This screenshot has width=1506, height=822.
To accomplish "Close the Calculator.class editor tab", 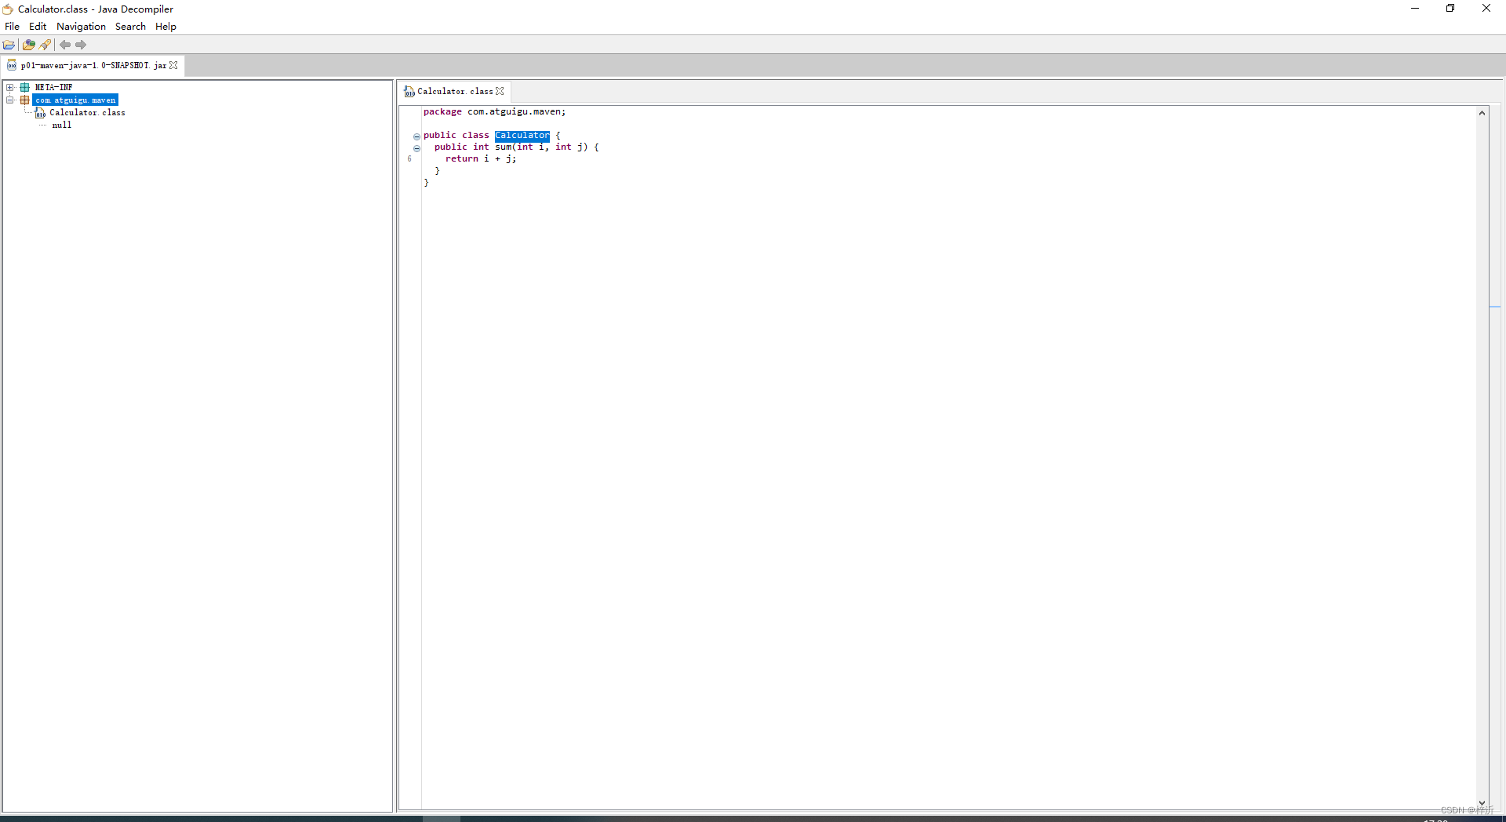I will 501,92.
